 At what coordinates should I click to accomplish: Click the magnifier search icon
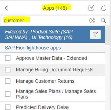pyautogui.click(x=103, y=21)
